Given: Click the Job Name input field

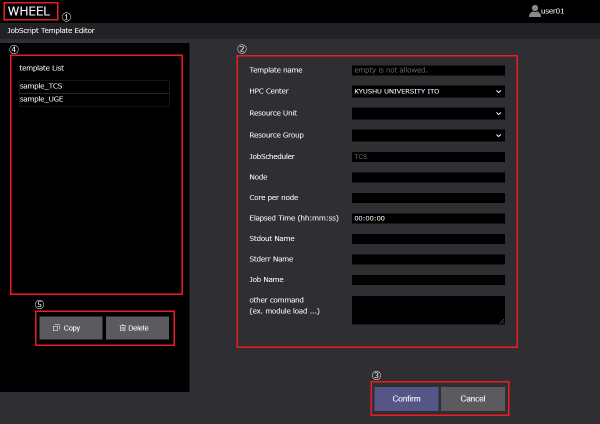Looking at the screenshot, I should click(x=428, y=280).
